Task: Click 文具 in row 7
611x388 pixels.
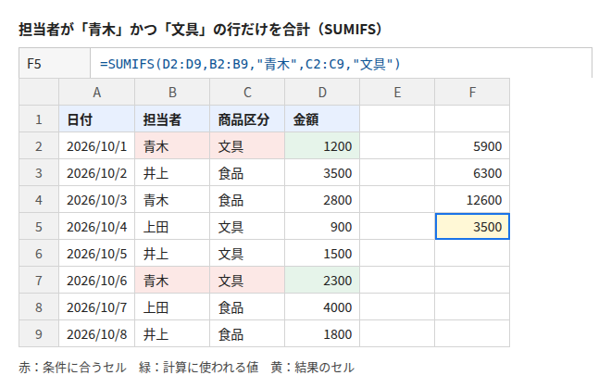Action: click(247, 281)
